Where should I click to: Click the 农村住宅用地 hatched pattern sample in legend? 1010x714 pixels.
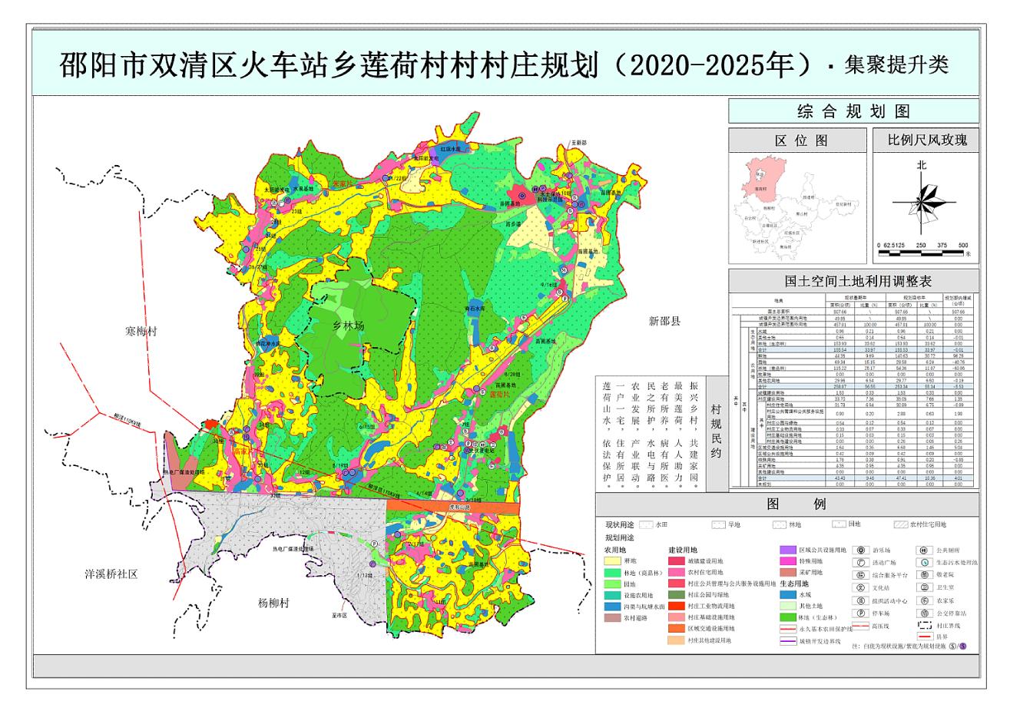coord(900,524)
